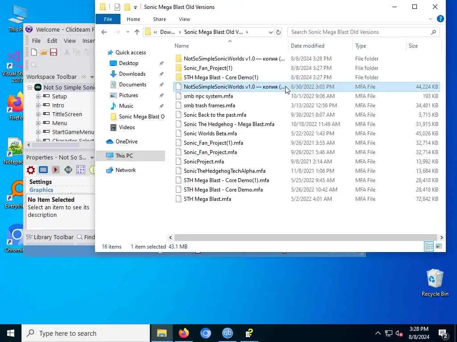Expand the StartGameMenu frame in Workspace tree
This screenshot has width=457, height=342.
[38, 132]
